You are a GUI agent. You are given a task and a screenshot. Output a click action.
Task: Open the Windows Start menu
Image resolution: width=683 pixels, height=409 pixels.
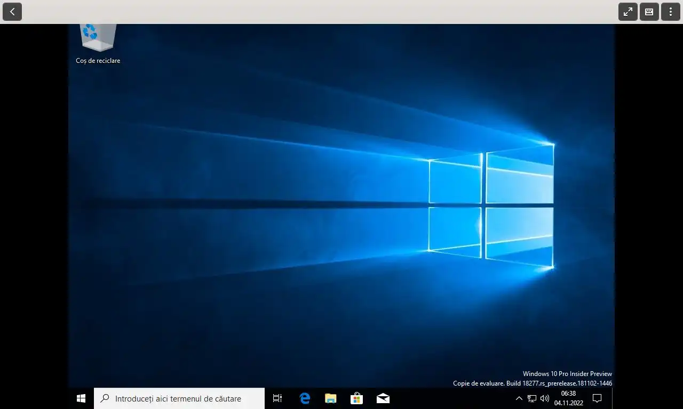point(81,398)
